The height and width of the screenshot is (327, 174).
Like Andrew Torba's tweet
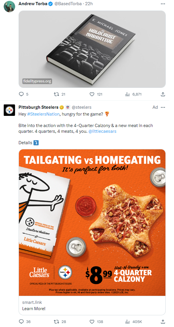coord(92,94)
